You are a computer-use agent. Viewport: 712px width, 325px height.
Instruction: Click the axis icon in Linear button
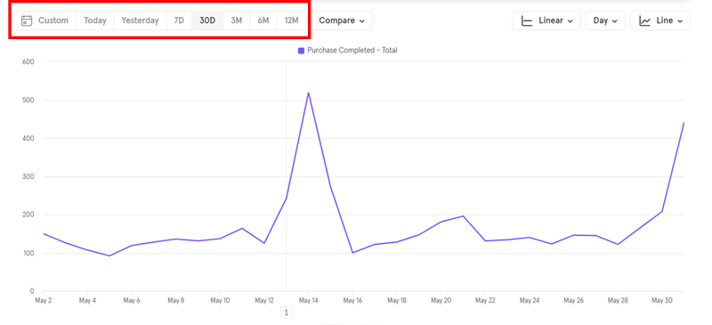pyautogui.click(x=527, y=20)
